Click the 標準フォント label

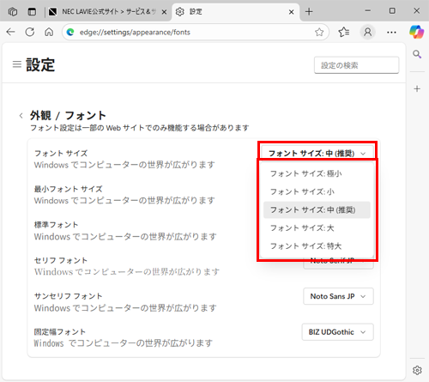click(x=56, y=225)
